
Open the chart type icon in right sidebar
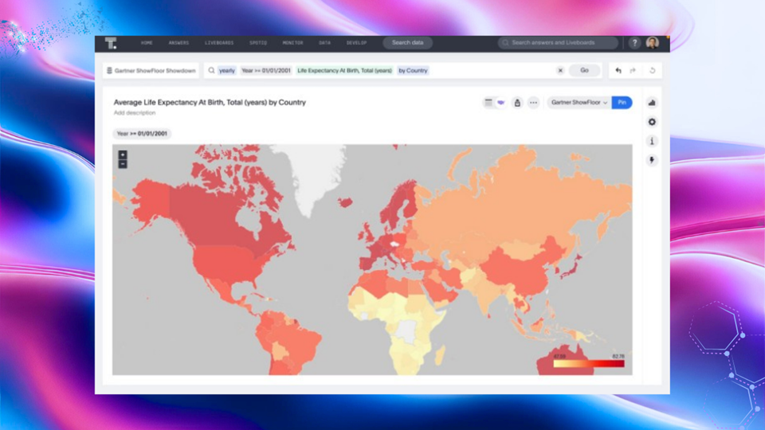click(x=652, y=103)
